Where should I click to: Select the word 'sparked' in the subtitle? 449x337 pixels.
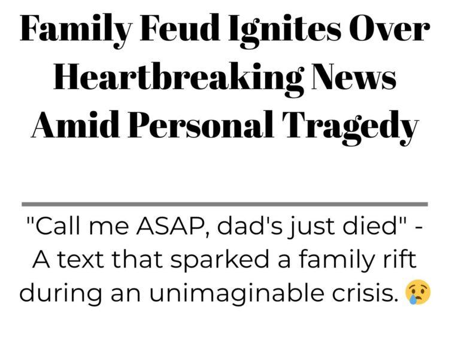(x=220, y=260)
